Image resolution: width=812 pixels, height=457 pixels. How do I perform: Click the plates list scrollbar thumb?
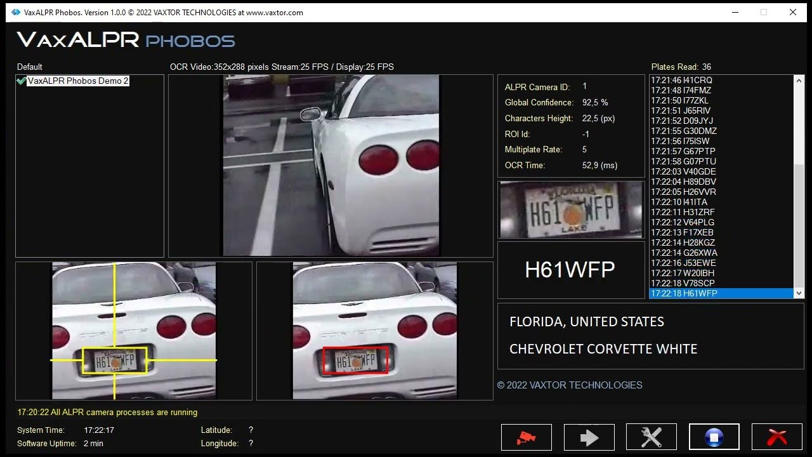click(799, 225)
